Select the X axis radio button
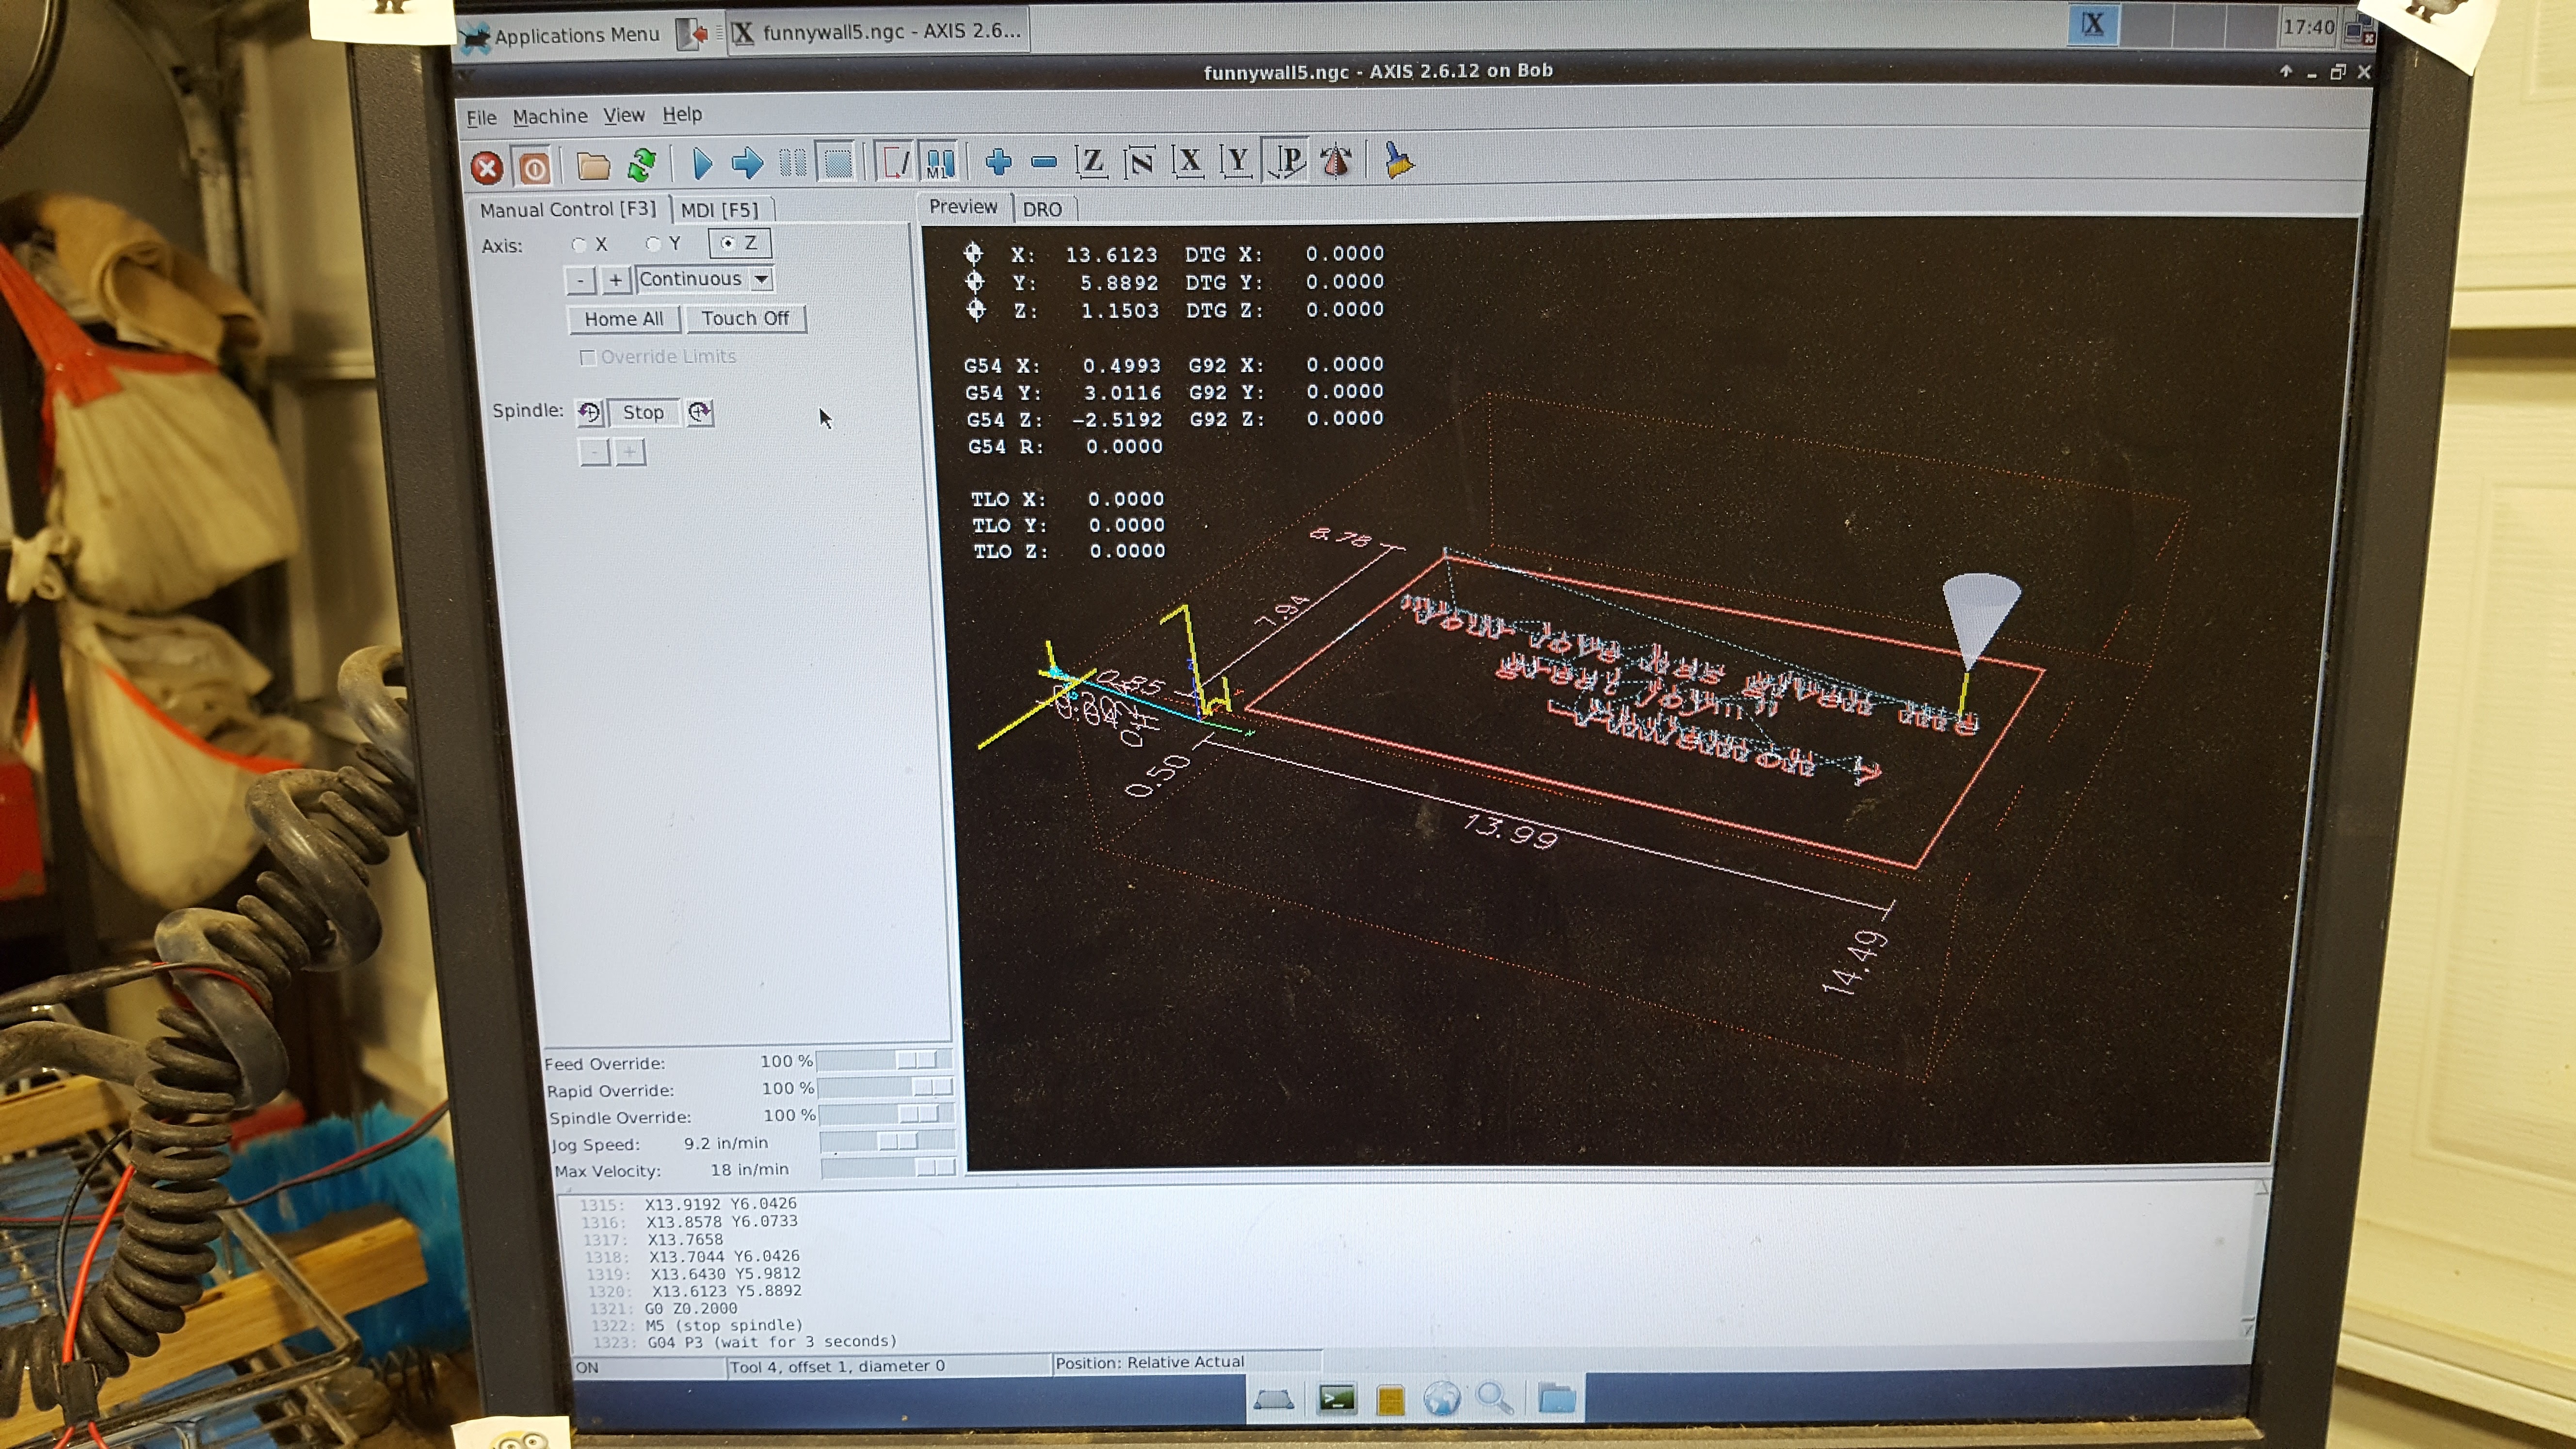 click(x=579, y=244)
